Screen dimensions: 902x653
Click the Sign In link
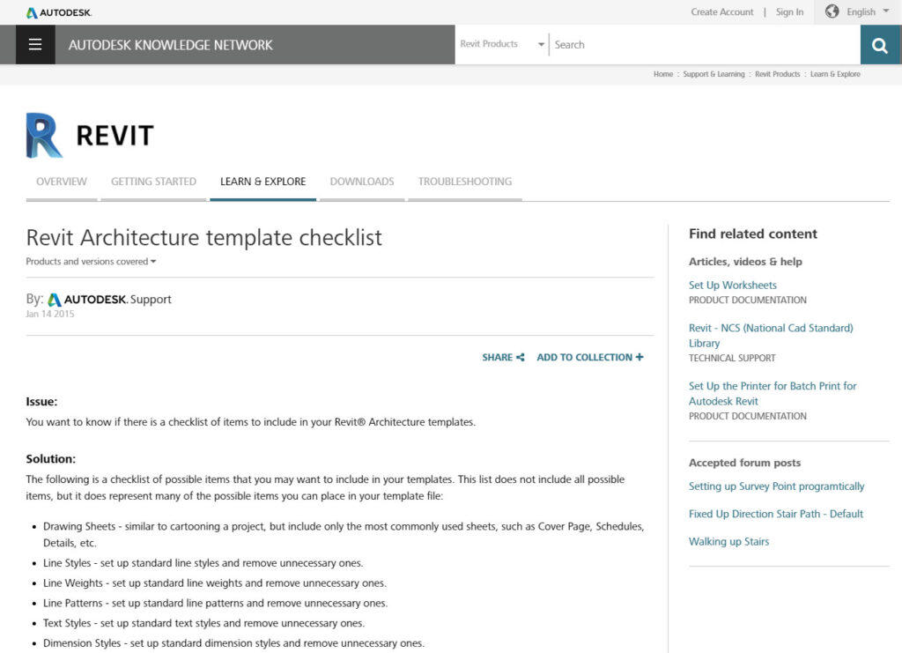(789, 12)
